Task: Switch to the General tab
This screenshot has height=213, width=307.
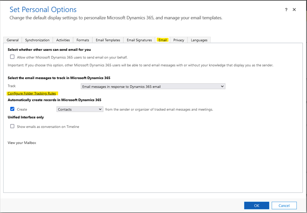Action: pyautogui.click(x=13, y=40)
